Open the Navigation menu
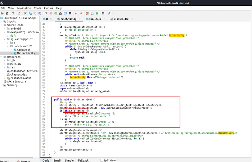252x162 pixels. pyautogui.click(x=24, y=8)
